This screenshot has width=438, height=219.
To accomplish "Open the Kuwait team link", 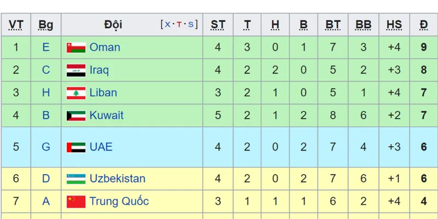I will point(106,116).
